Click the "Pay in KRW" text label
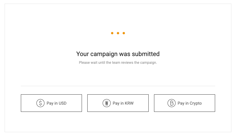Image resolution: width=237 pixels, height=136 pixels. pyautogui.click(x=123, y=103)
